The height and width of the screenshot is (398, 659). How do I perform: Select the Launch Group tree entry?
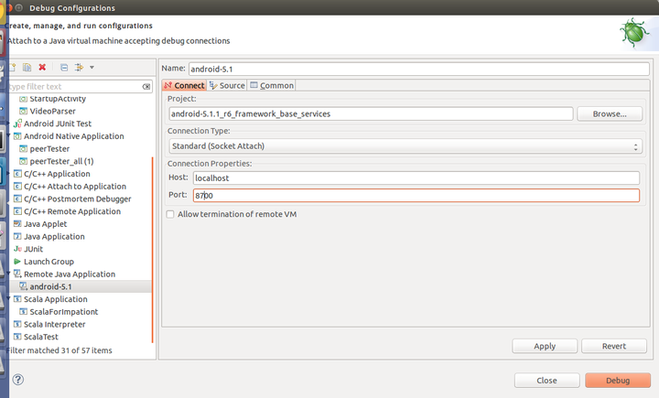point(49,262)
